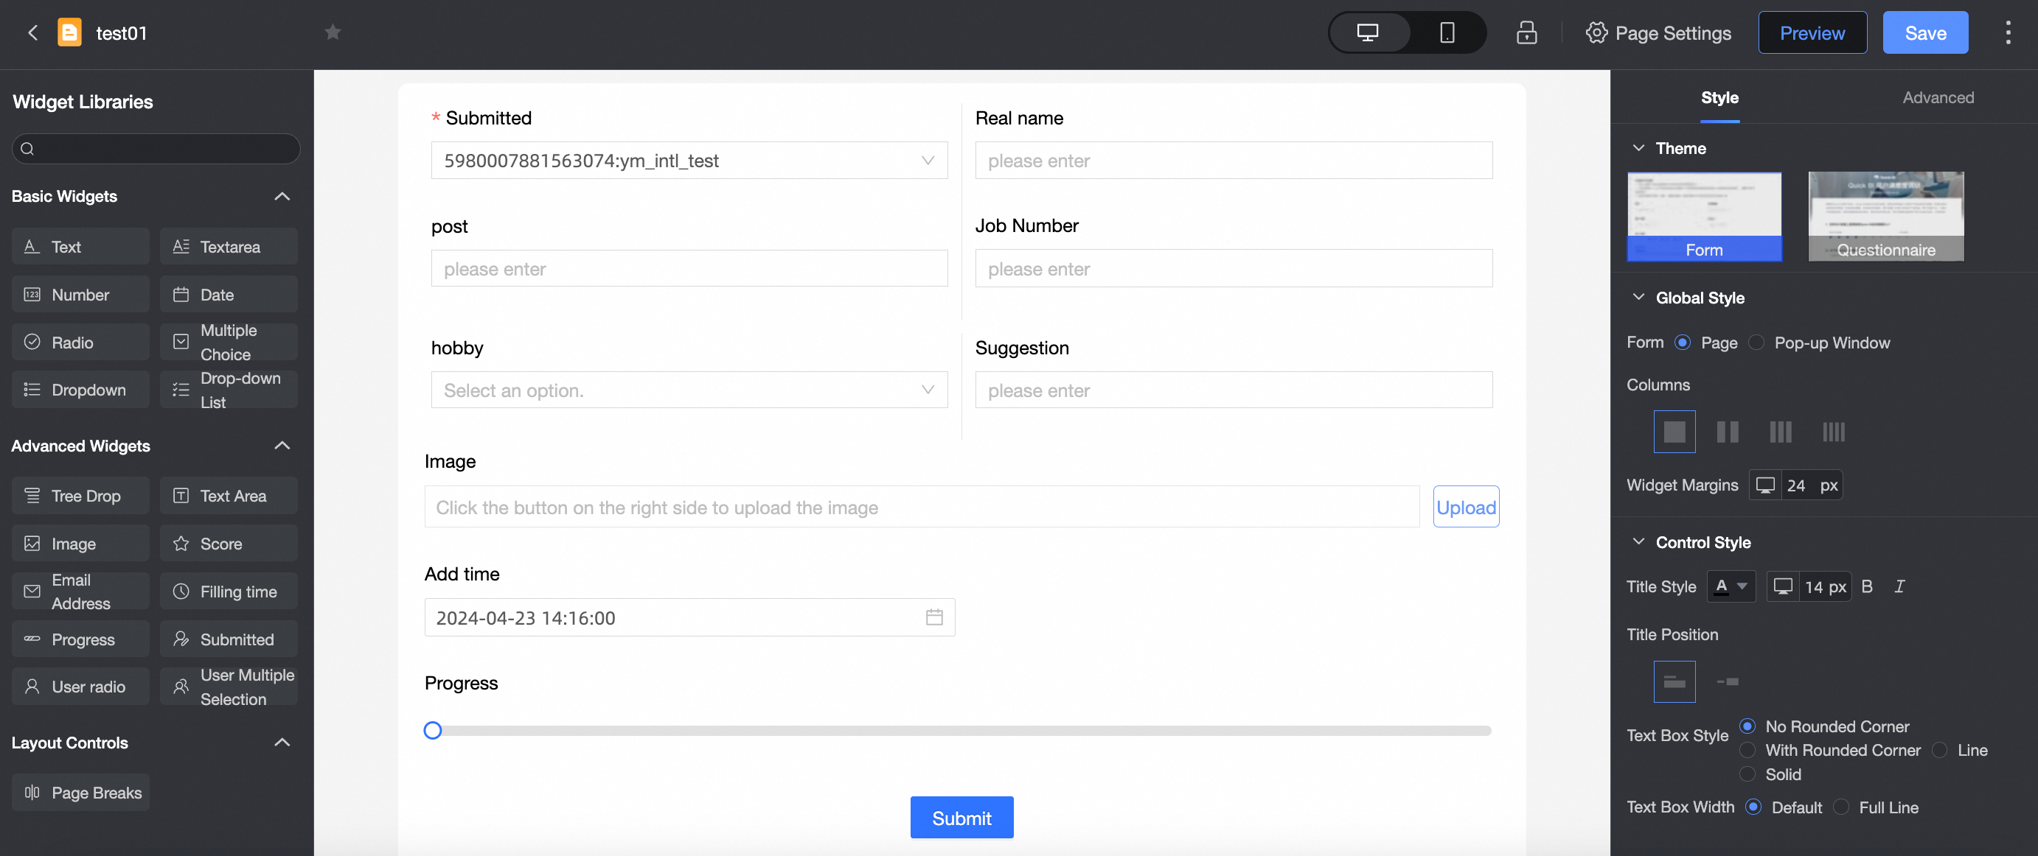
Task: Toggle italic title style
Action: pos(1899,586)
